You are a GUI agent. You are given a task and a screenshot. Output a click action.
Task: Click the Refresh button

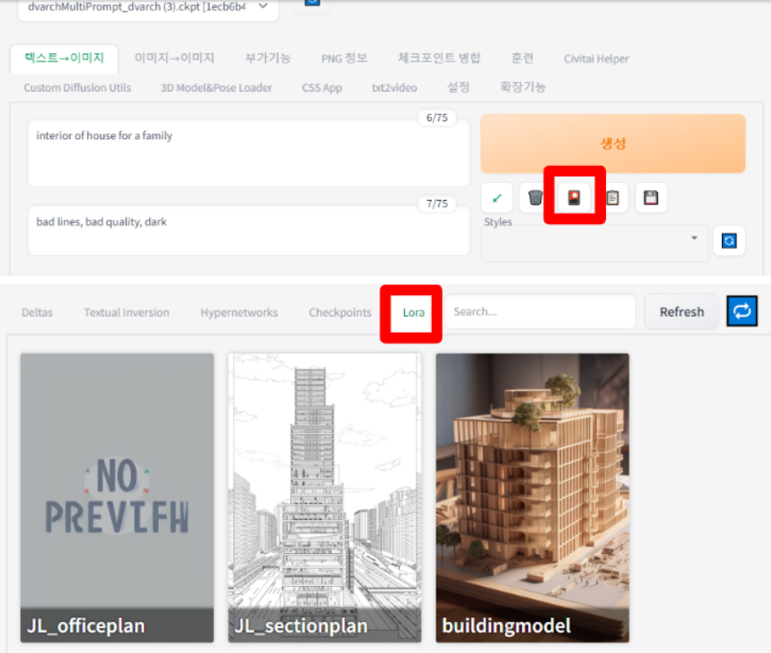(681, 311)
